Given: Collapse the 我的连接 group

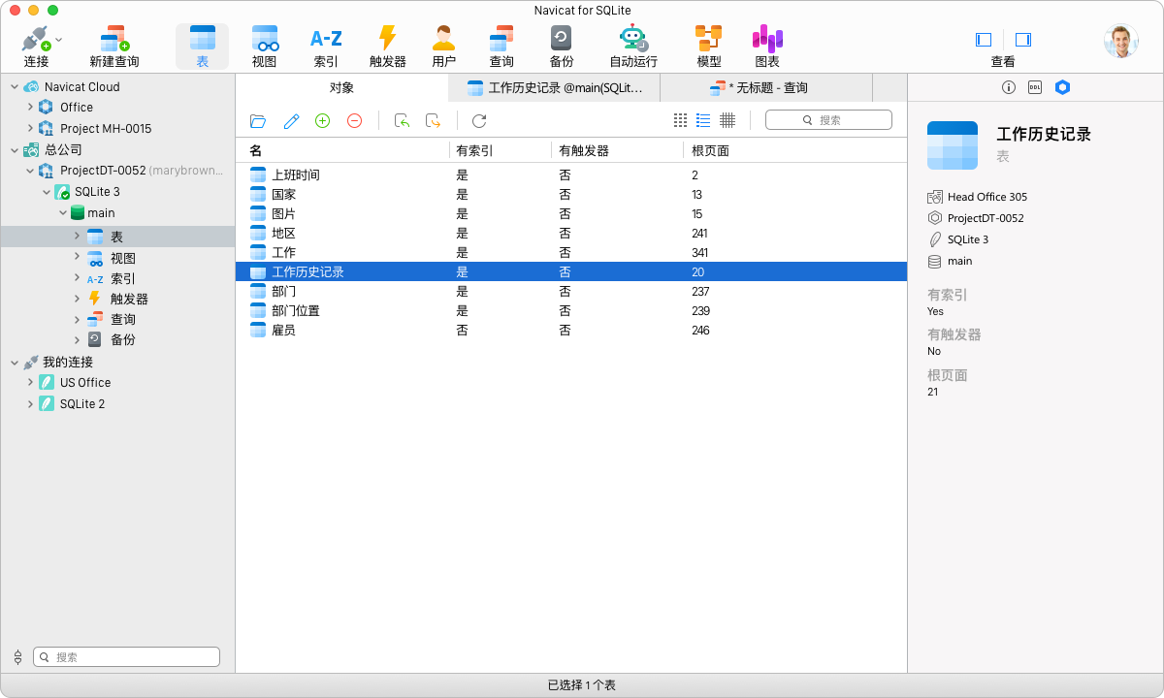Looking at the screenshot, I should coord(14,363).
